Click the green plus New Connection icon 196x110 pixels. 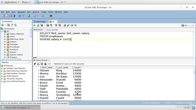[2, 25]
